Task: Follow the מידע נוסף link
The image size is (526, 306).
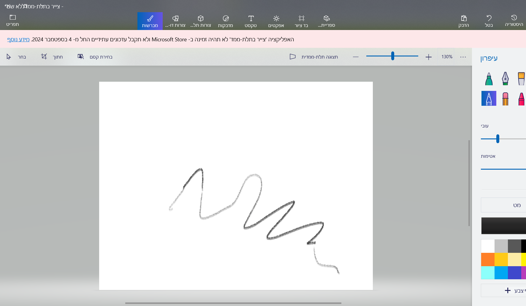Action: (18, 39)
